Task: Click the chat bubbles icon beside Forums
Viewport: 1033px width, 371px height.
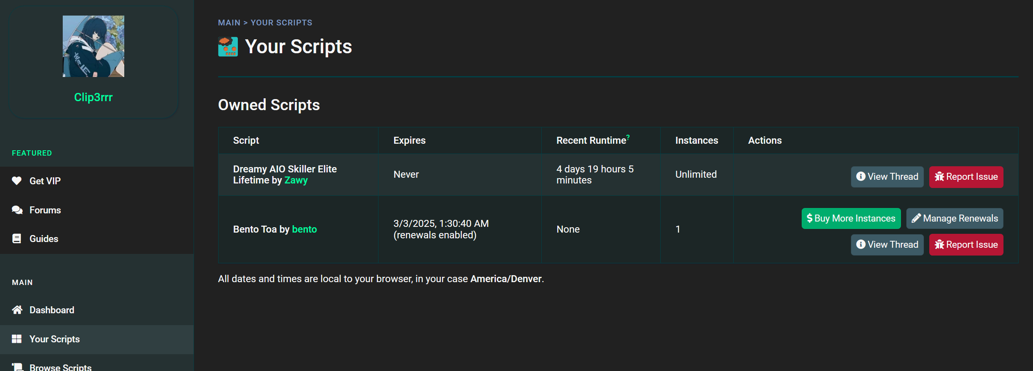Action: click(x=17, y=210)
